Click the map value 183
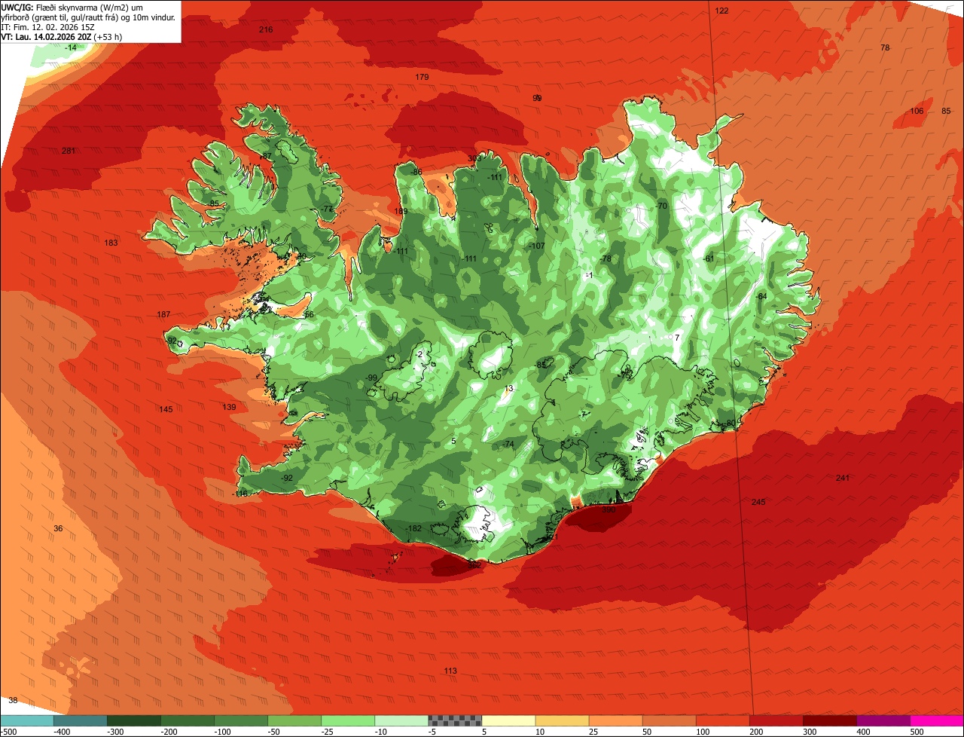Screen dimensions: 964x737 pyautogui.click(x=111, y=243)
